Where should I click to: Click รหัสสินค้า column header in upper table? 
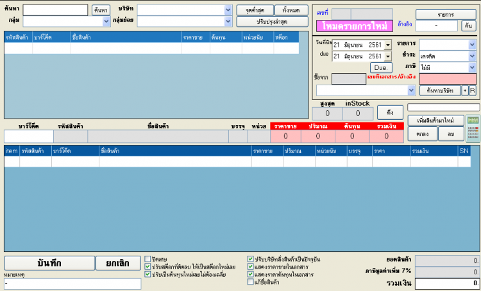tap(18, 37)
